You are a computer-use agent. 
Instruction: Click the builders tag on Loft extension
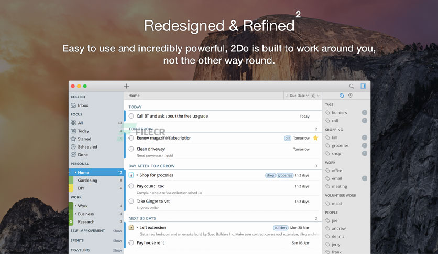coord(280,228)
